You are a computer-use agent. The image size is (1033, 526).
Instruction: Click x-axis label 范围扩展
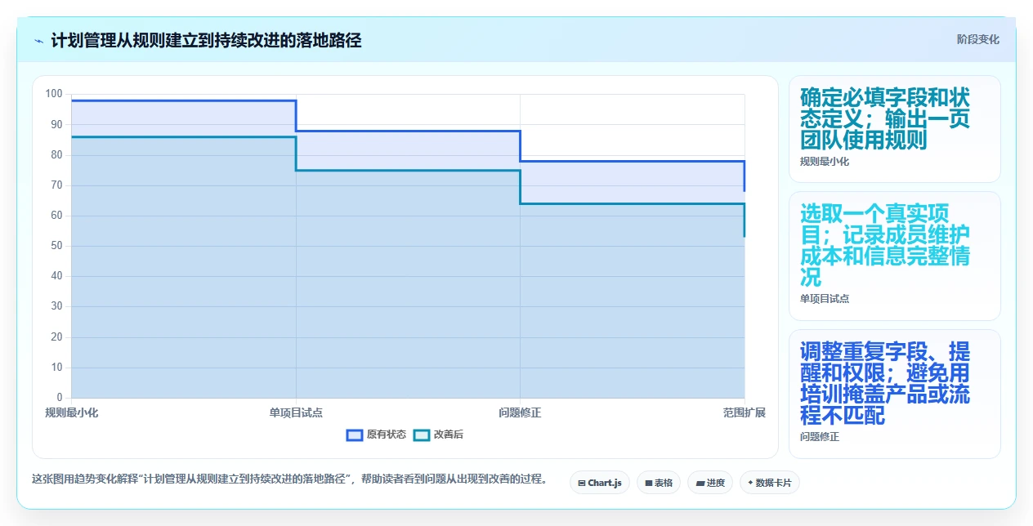[x=745, y=412]
